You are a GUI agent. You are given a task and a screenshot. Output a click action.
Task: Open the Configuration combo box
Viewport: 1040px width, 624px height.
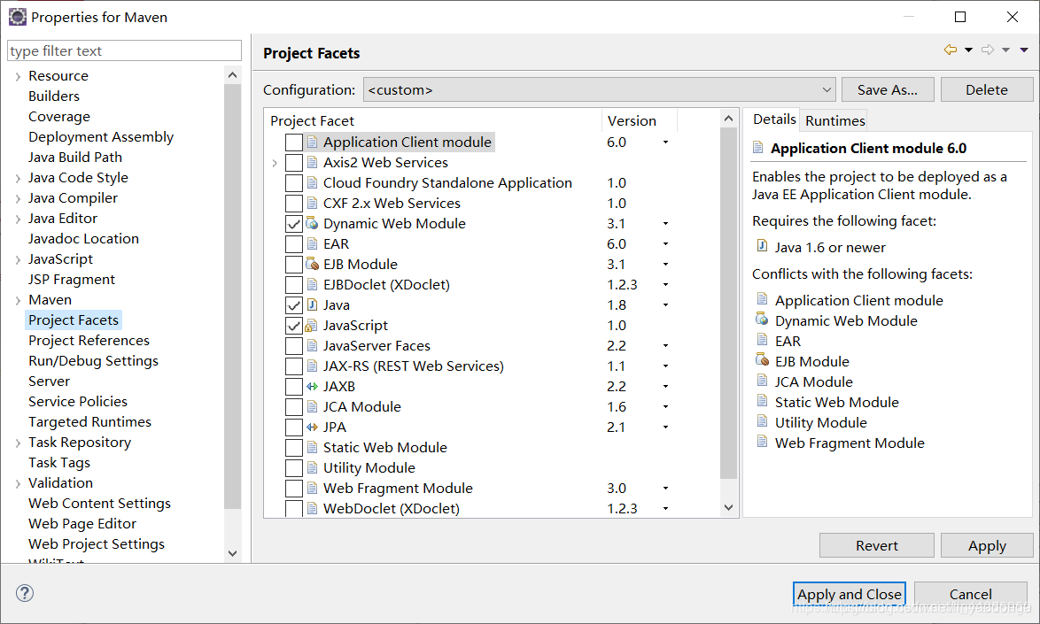599,89
